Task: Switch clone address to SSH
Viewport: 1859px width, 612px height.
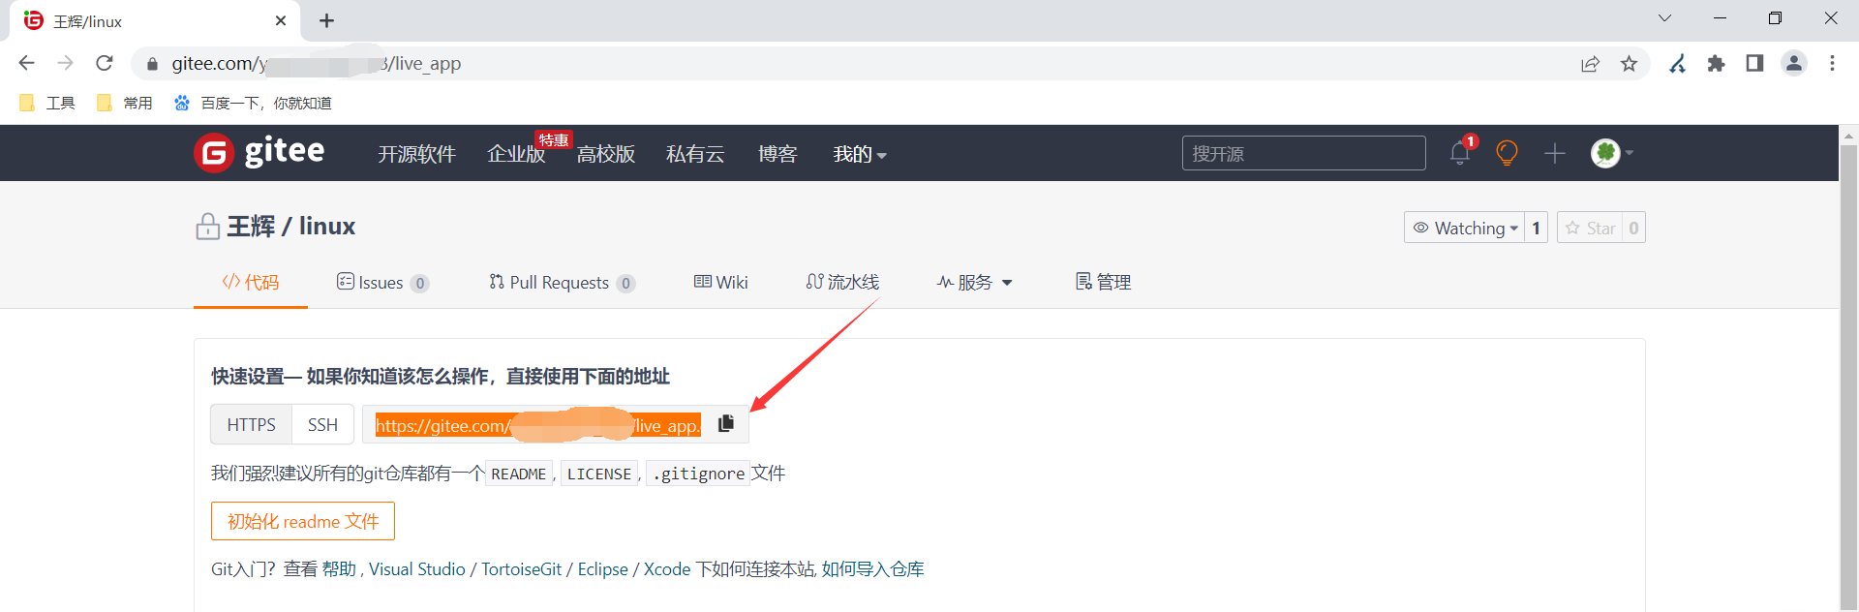Action: pos(323,424)
